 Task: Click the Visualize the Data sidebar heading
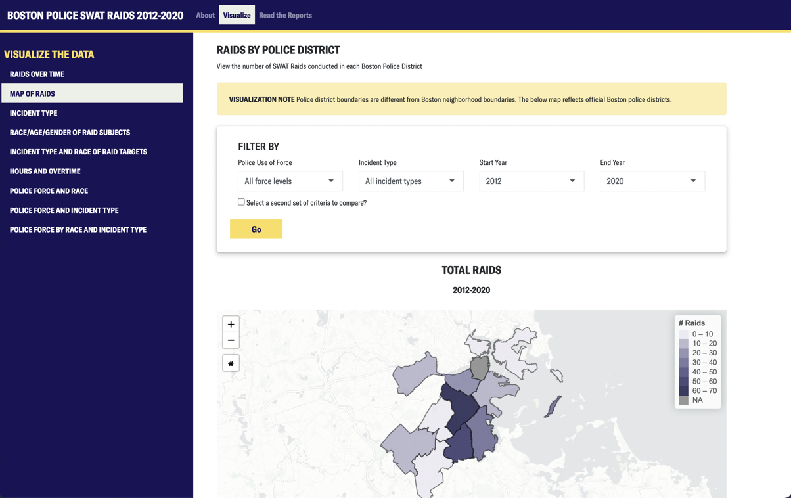(49, 54)
